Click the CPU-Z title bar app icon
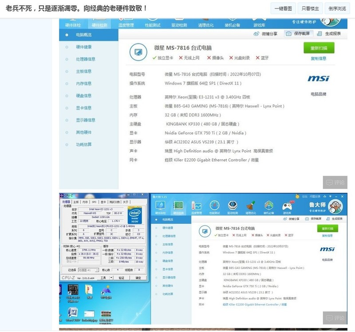The height and width of the screenshot is (332, 355). [61, 195]
